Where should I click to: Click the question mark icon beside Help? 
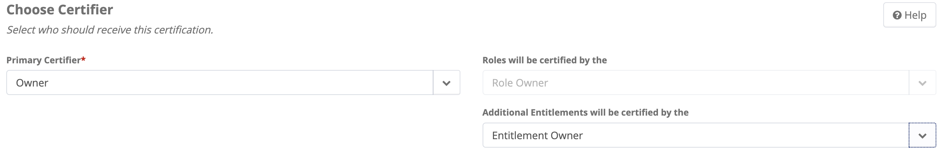tap(897, 15)
